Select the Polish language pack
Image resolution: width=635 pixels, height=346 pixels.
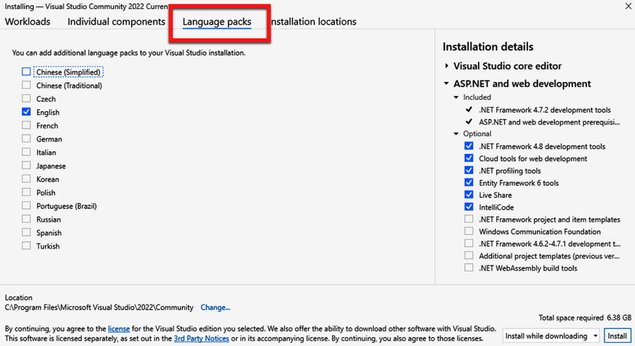tap(27, 192)
